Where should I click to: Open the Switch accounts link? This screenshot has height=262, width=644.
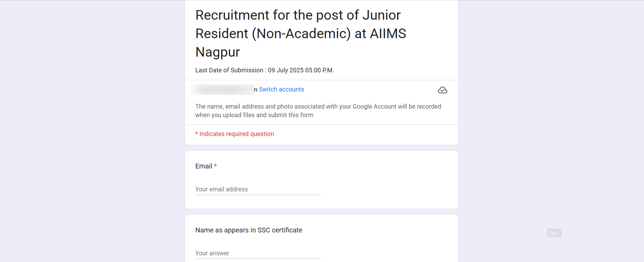coord(281,89)
